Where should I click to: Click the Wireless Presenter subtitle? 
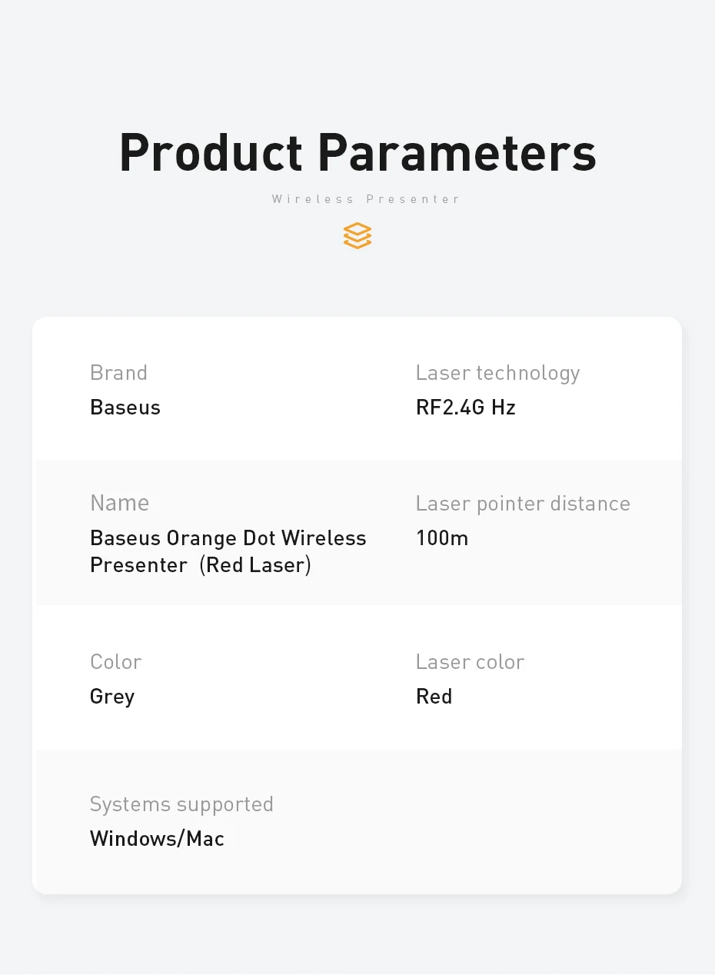pos(366,199)
